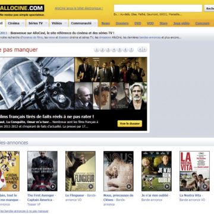The width and height of the screenshot is (214, 214).
Task: Click the AlloCiné.com logo
Action: (x=22, y=8)
